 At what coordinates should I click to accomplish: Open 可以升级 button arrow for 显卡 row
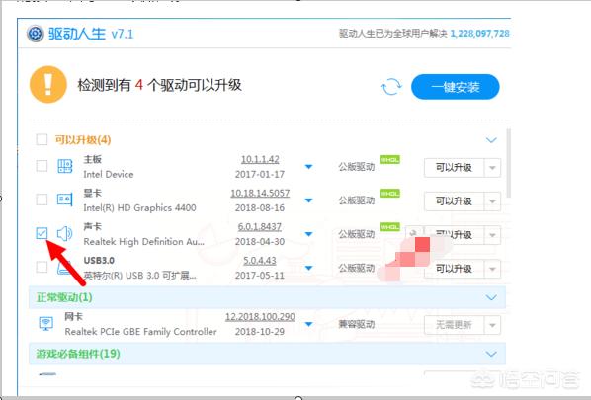pyautogui.click(x=492, y=201)
